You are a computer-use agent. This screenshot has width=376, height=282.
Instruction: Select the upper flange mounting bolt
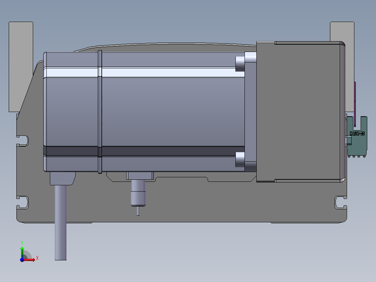point(240,64)
